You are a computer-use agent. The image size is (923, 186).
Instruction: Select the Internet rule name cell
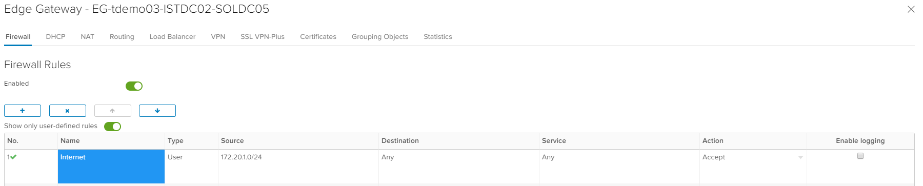point(111,166)
